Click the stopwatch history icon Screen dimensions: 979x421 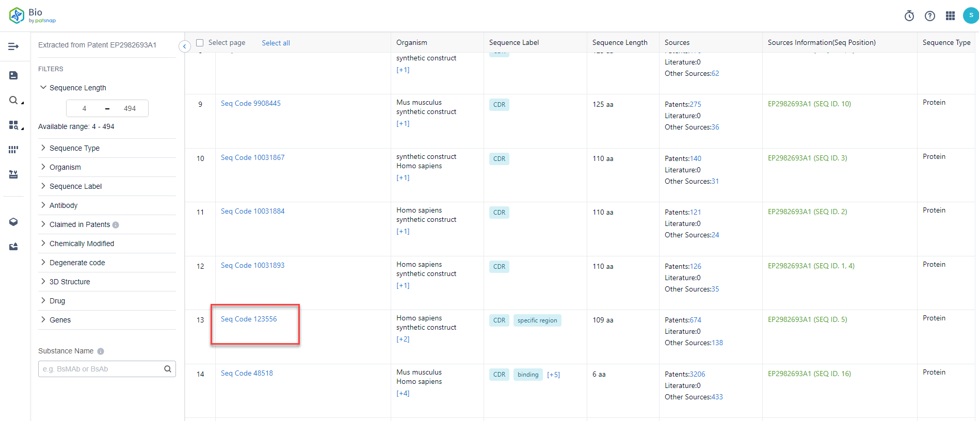coord(909,16)
